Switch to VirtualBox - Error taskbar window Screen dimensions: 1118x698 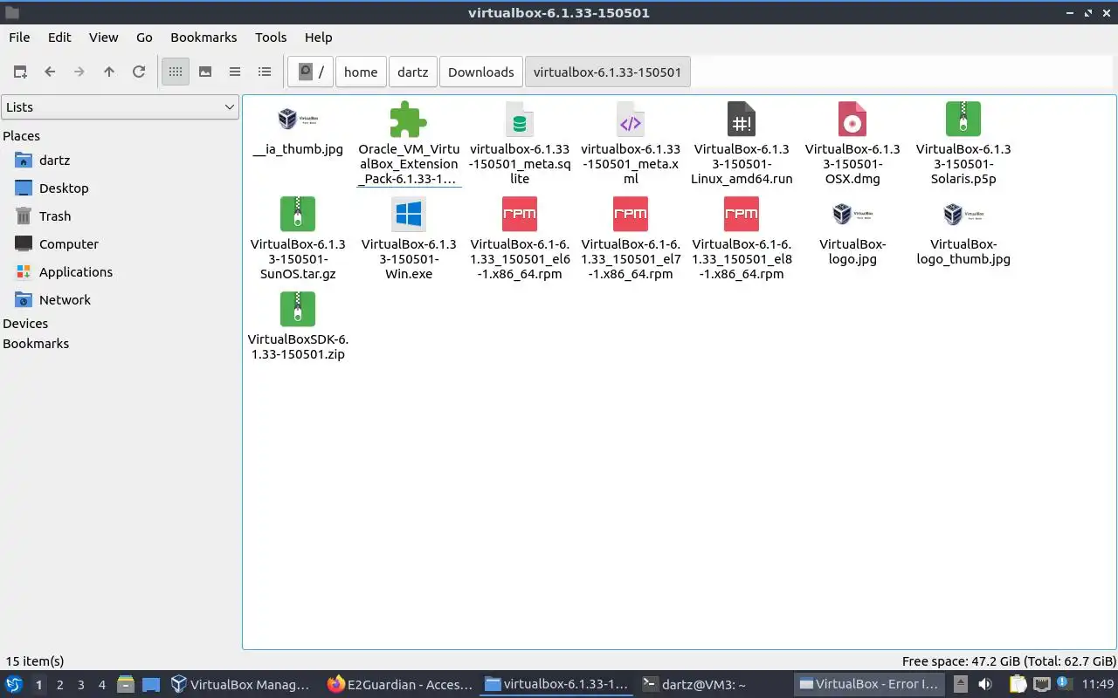869,685
